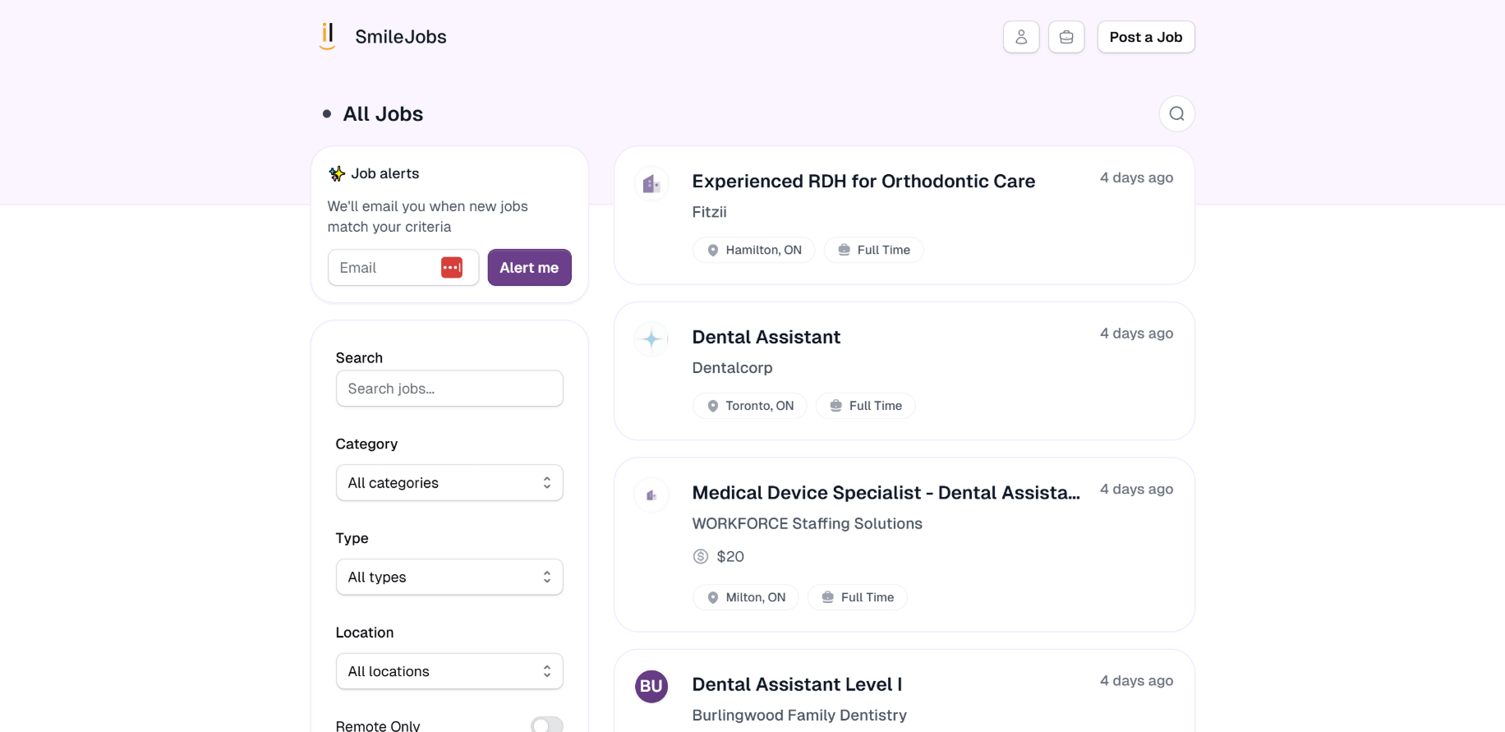Click the BU Burlingwood avatar
This screenshot has width=1505, height=732.
pyautogui.click(x=651, y=686)
